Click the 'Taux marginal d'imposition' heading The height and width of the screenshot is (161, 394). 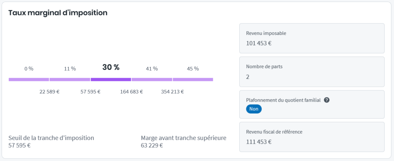(x=58, y=13)
